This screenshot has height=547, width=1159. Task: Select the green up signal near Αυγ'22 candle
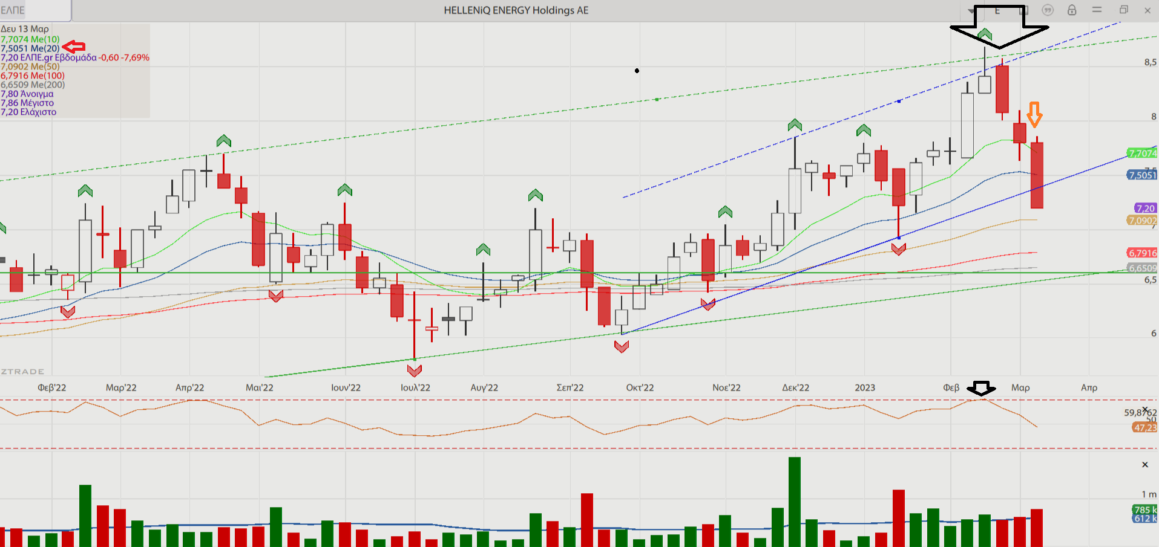click(483, 249)
